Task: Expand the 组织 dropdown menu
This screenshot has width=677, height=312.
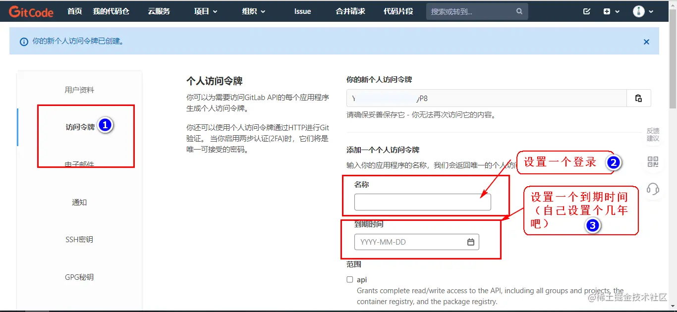Action: pos(254,11)
